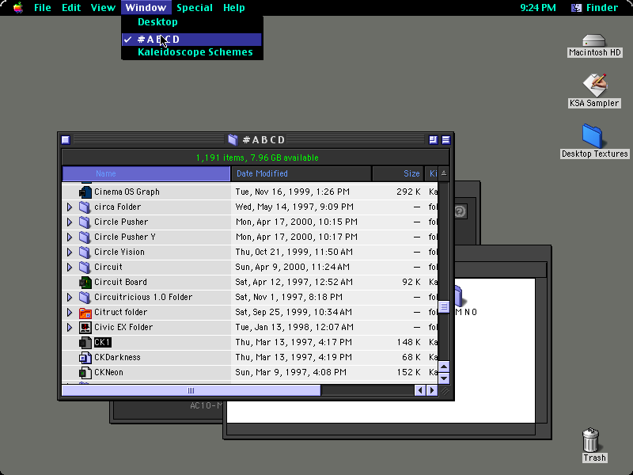
Task: Expand the Circle Pusher Y disclosure triangle
Action: pos(70,237)
